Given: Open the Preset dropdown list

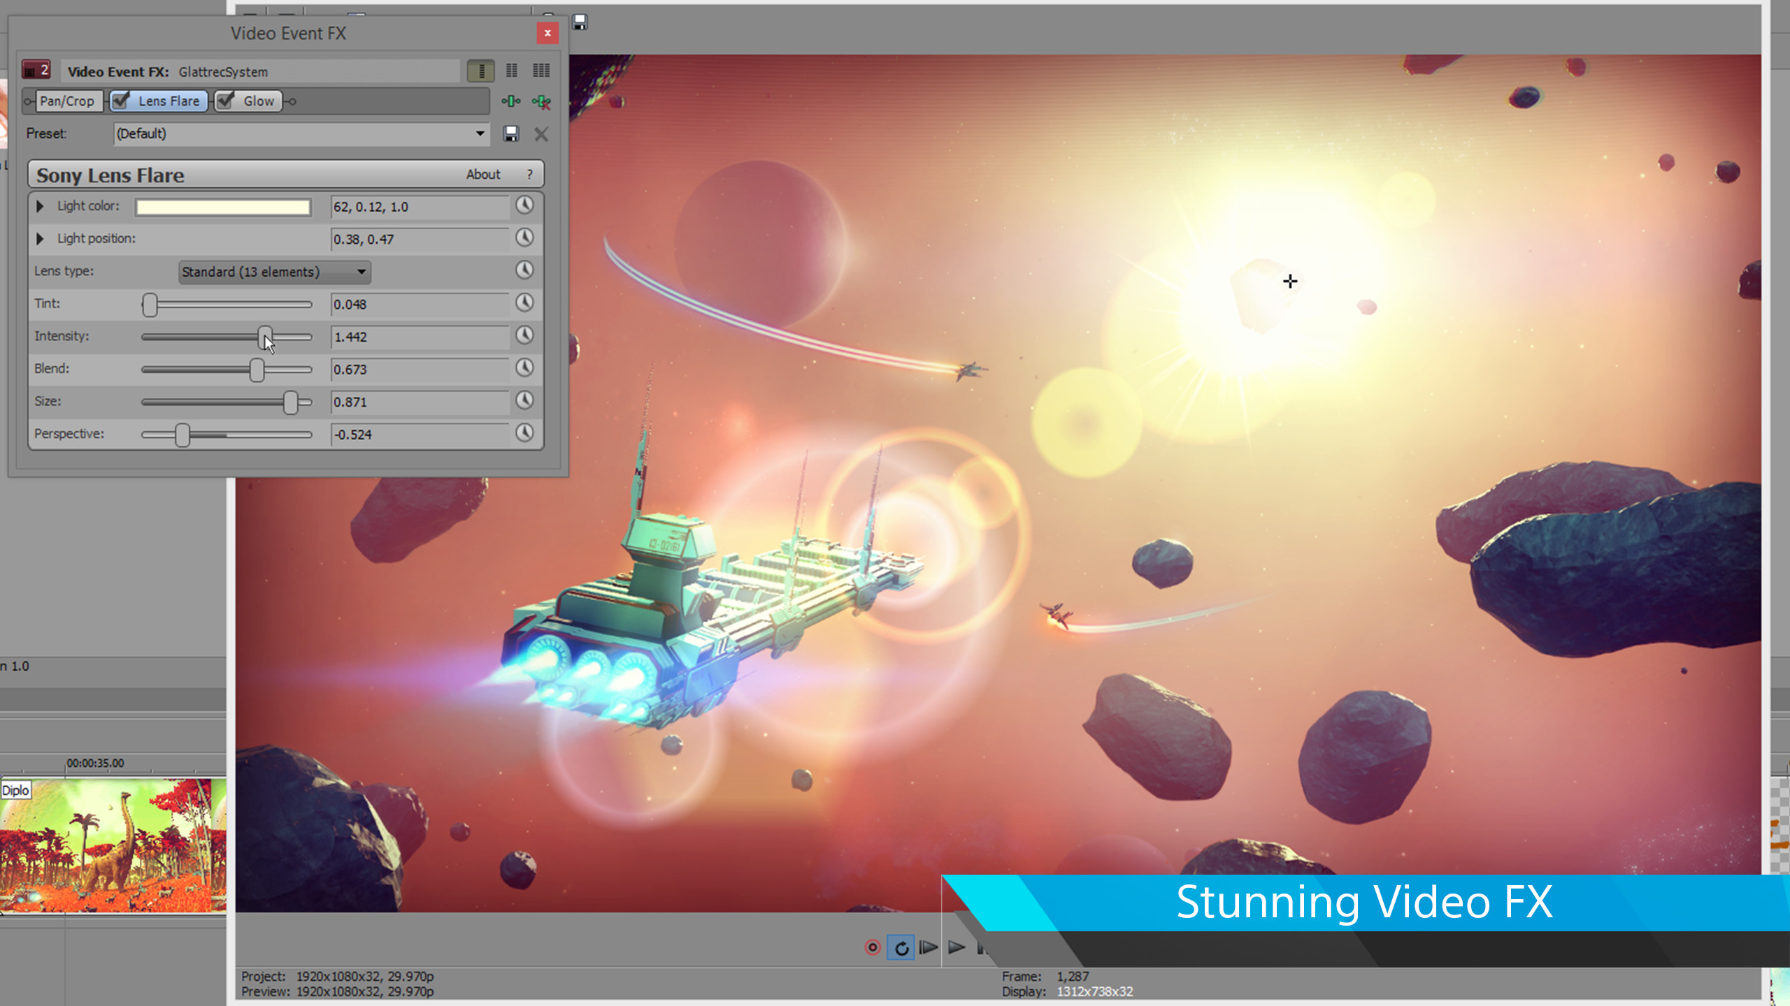Looking at the screenshot, I should point(479,133).
